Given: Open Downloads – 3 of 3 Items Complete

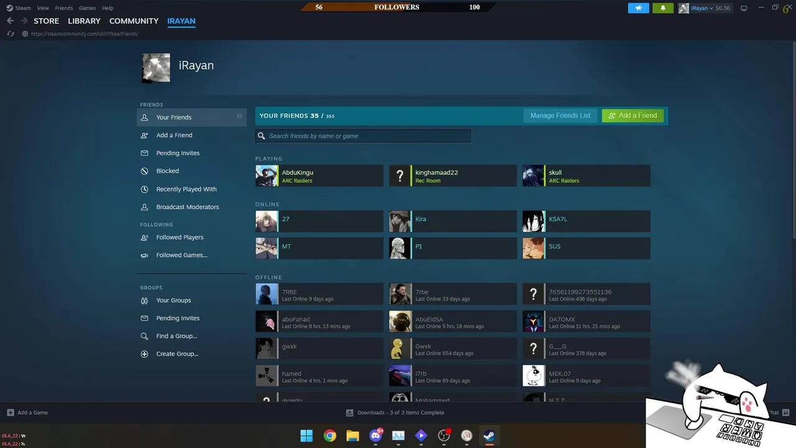Looking at the screenshot, I should (x=400, y=413).
